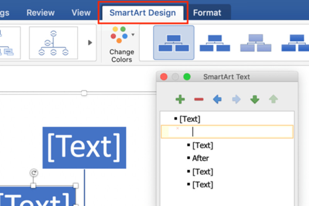Click the [Text] bullet directly below 'After'
Screen dimensions: 309x206
tap(202, 172)
